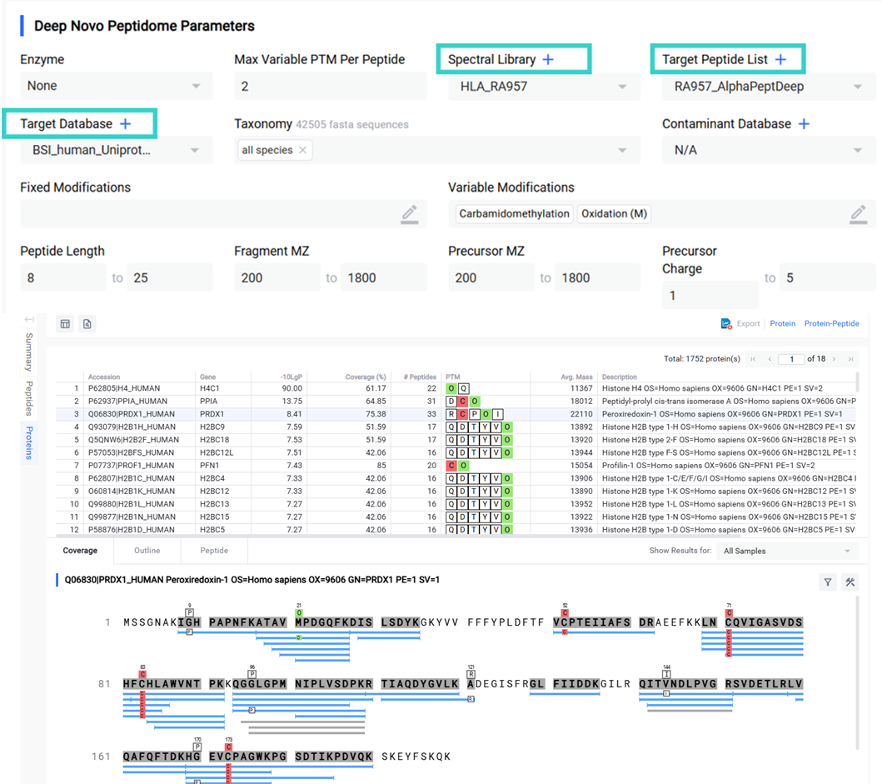Viewport: 882px width, 784px height.
Task: Open the Peptides side tab
Action: coord(29,398)
